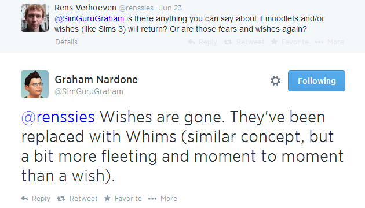
Task: Click the Retweet label under Graham's tweet
Action: pos(83,199)
